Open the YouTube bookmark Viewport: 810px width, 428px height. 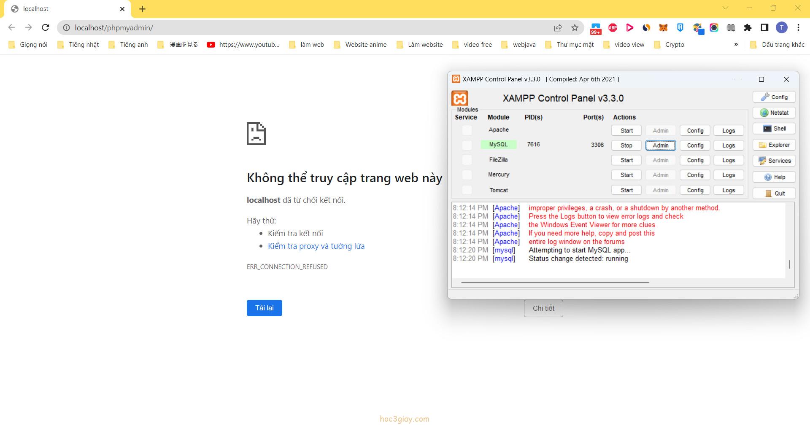(x=243, y=45)
